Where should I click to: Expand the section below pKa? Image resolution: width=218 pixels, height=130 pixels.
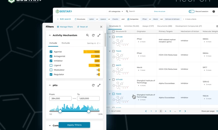click(x=50, y=126)
